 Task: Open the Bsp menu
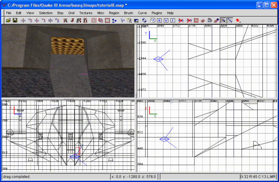60,13
